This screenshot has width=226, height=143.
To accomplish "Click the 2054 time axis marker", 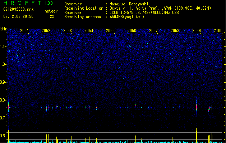I will (89, 31).
